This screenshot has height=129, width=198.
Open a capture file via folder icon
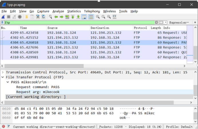point(27,17)
